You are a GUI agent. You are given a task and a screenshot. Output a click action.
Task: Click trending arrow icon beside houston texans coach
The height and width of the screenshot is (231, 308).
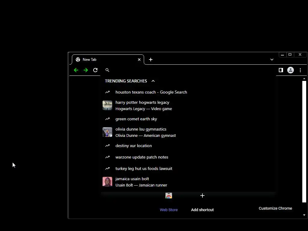tap(107, 92)
